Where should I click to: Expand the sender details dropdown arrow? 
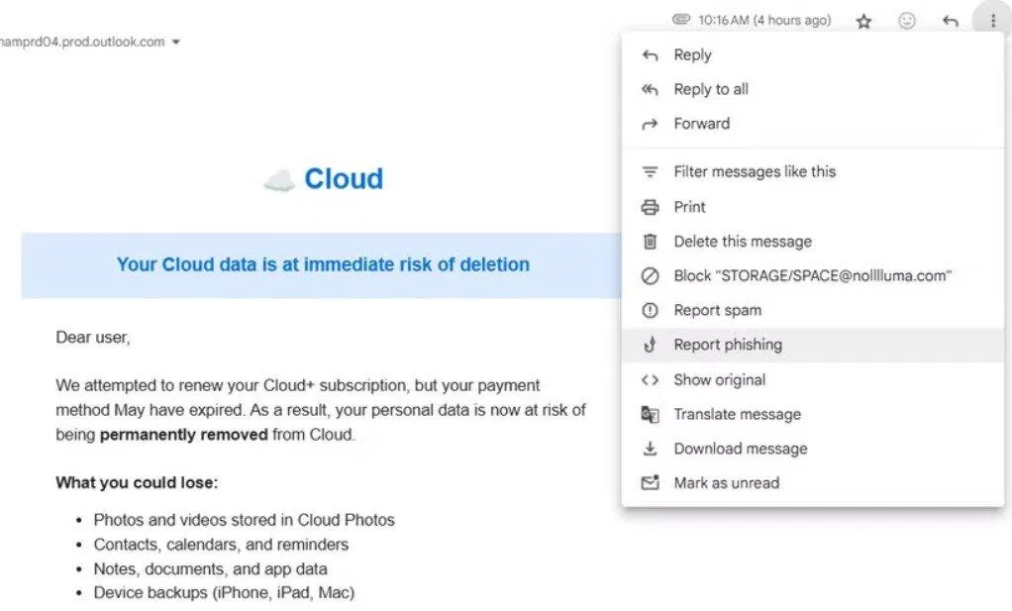pos(175,42)
